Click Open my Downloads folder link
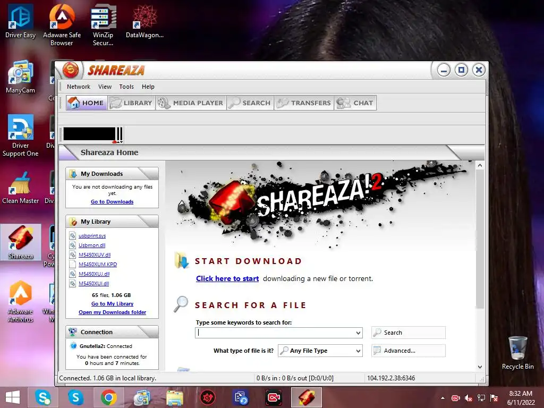 [x=113, y=312]
